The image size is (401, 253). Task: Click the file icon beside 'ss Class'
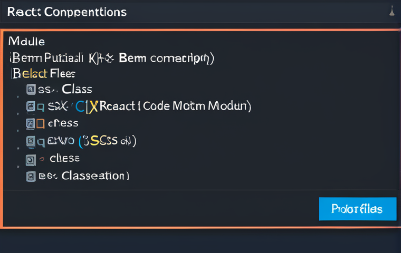click(31, 90)
